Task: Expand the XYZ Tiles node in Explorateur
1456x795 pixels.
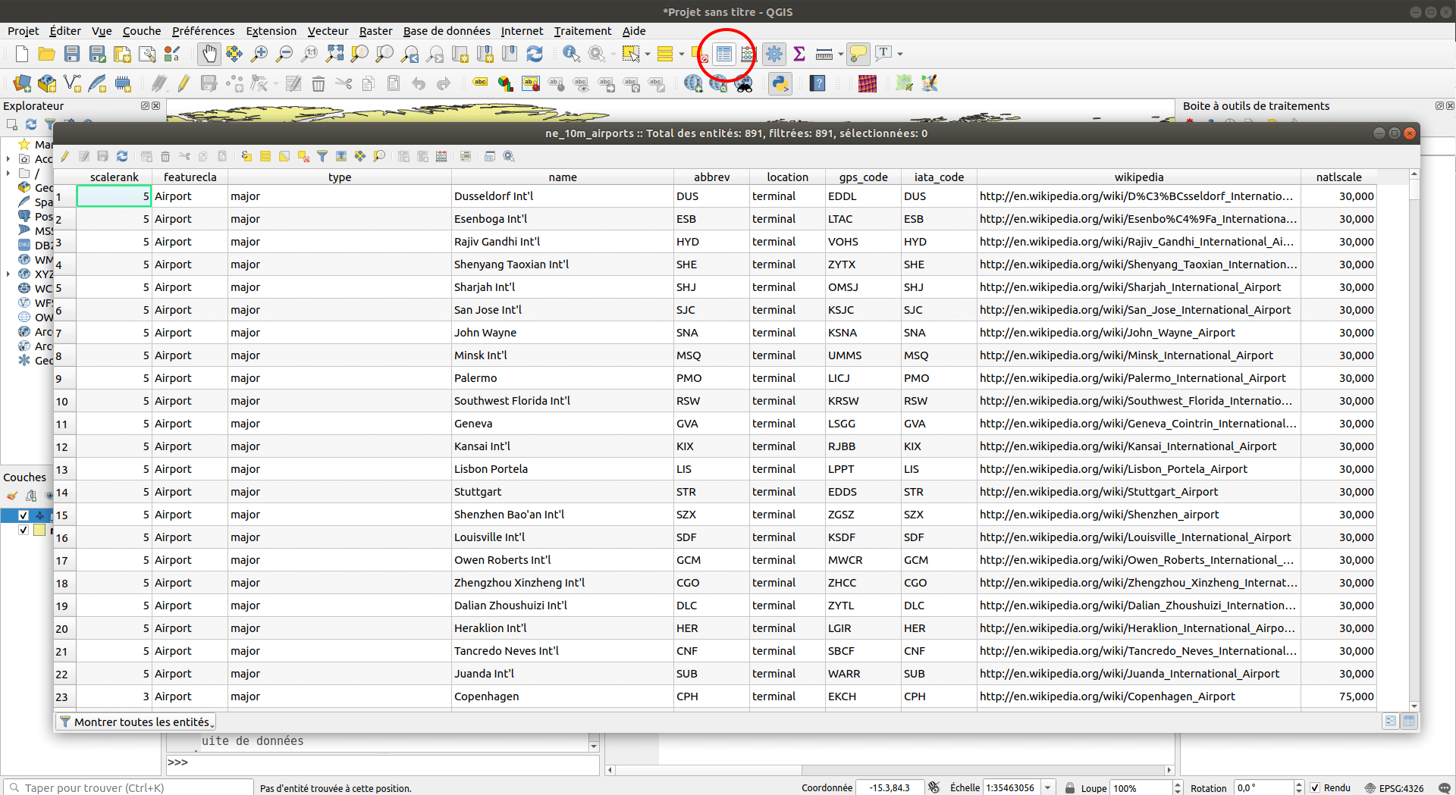Action: (8, 274)
